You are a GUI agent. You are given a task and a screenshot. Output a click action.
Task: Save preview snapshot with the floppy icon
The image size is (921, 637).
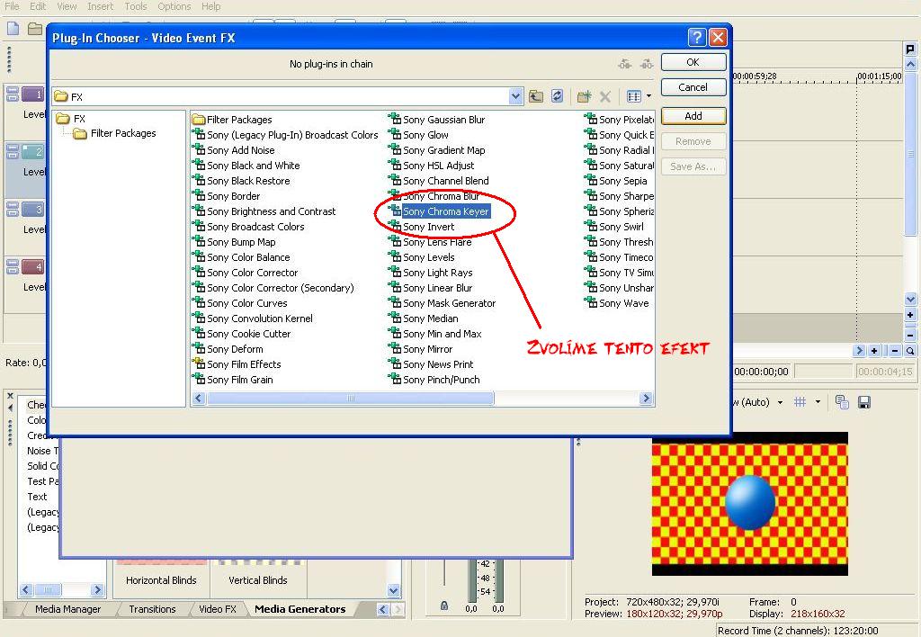[x=864, y=402]
